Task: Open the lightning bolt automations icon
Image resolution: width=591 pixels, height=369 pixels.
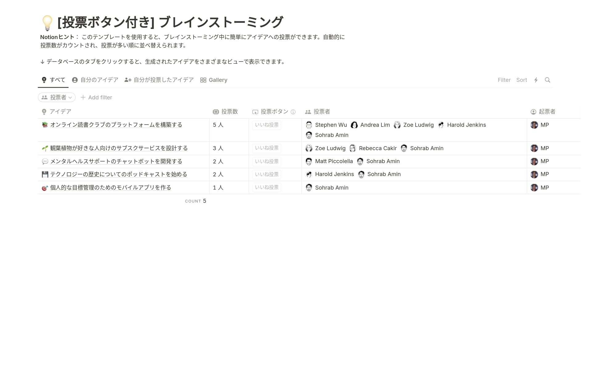Action: tap(536, 80)
